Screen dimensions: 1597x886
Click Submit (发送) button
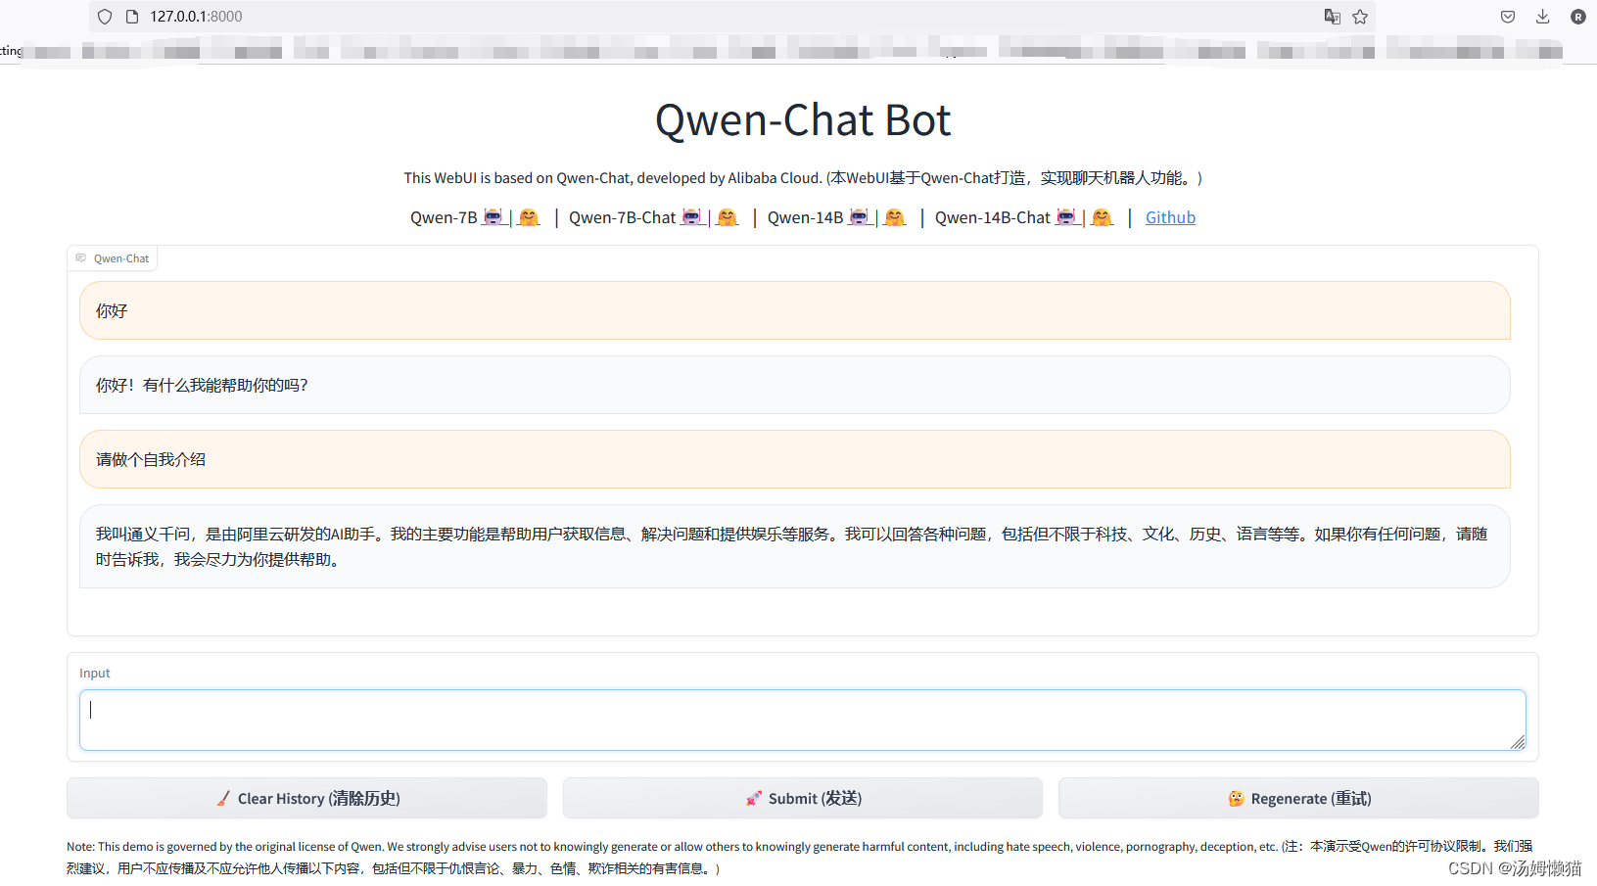point(802,798)
